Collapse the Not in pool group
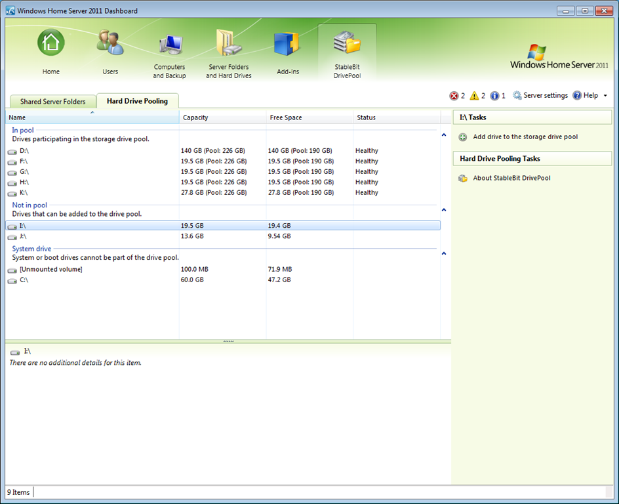Screen dimensions: 619x504 pos(444,210)
